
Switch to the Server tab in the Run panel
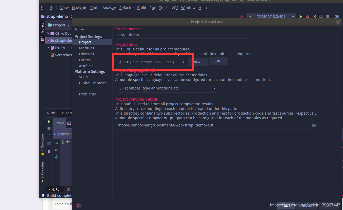59,123
